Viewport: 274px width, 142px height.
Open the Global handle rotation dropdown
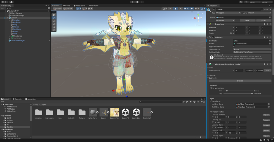(68, 8)
